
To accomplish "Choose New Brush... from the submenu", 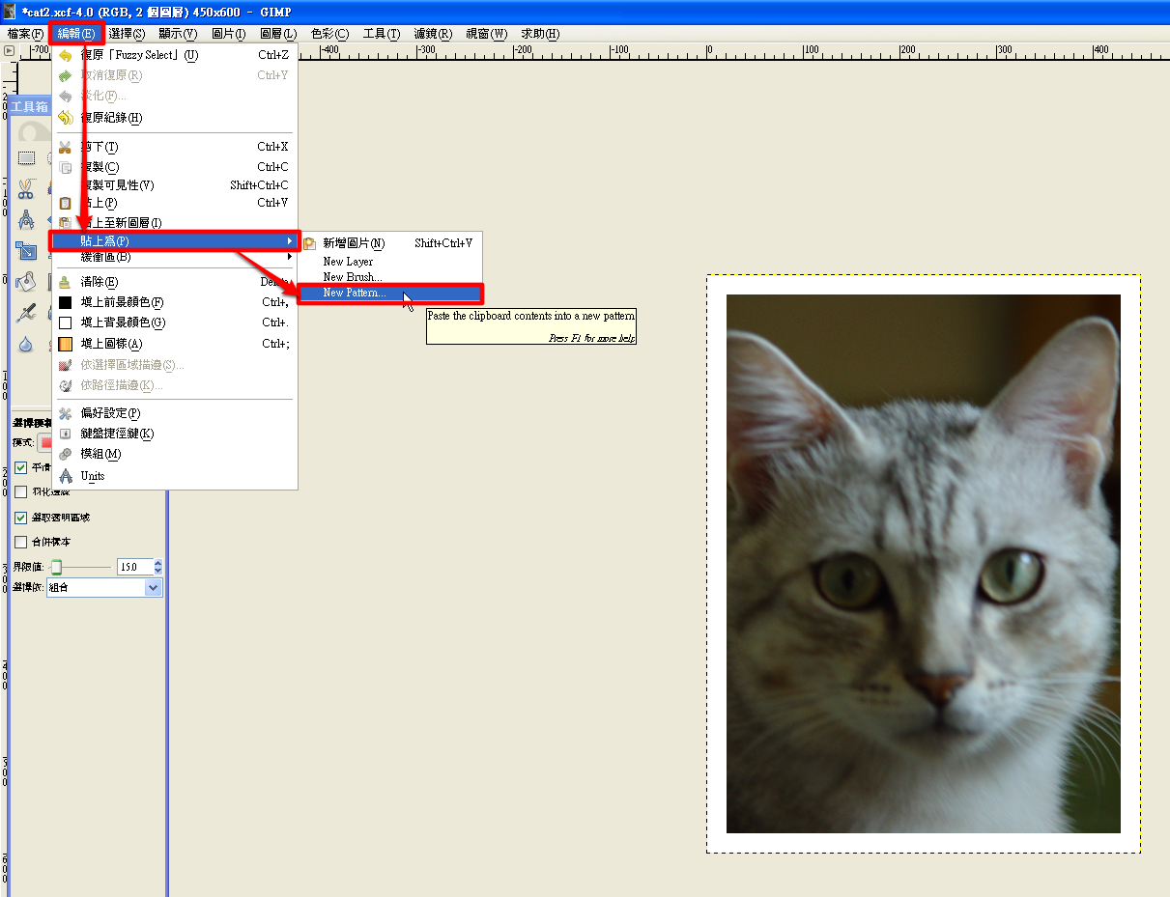I will pyautogui.click(x=390, y=277).
